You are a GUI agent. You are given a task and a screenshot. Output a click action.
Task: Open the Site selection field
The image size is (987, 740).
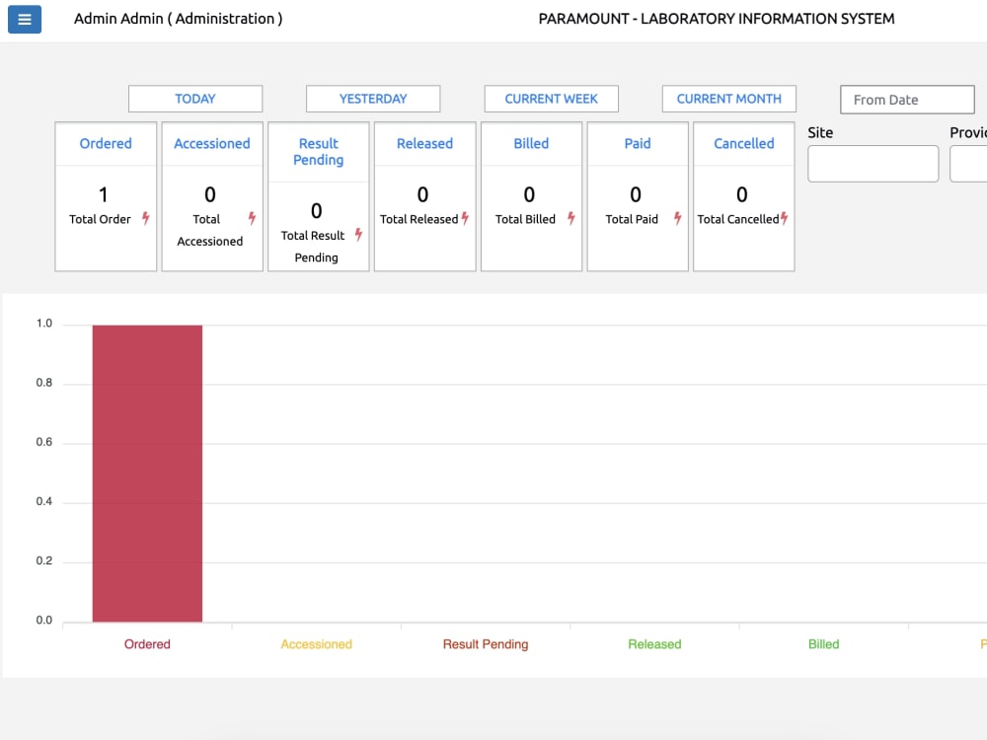873,164
